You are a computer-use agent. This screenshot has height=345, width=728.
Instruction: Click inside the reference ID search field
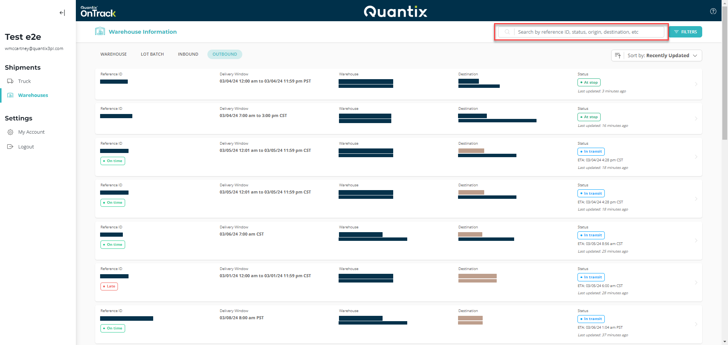[588, 32]
